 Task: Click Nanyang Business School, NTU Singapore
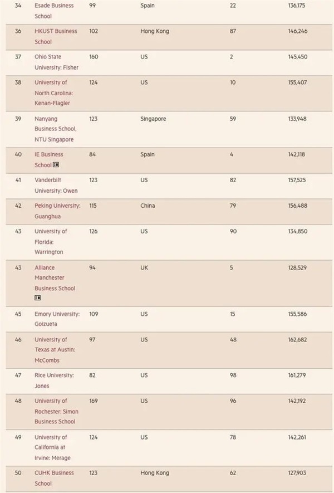55,129
